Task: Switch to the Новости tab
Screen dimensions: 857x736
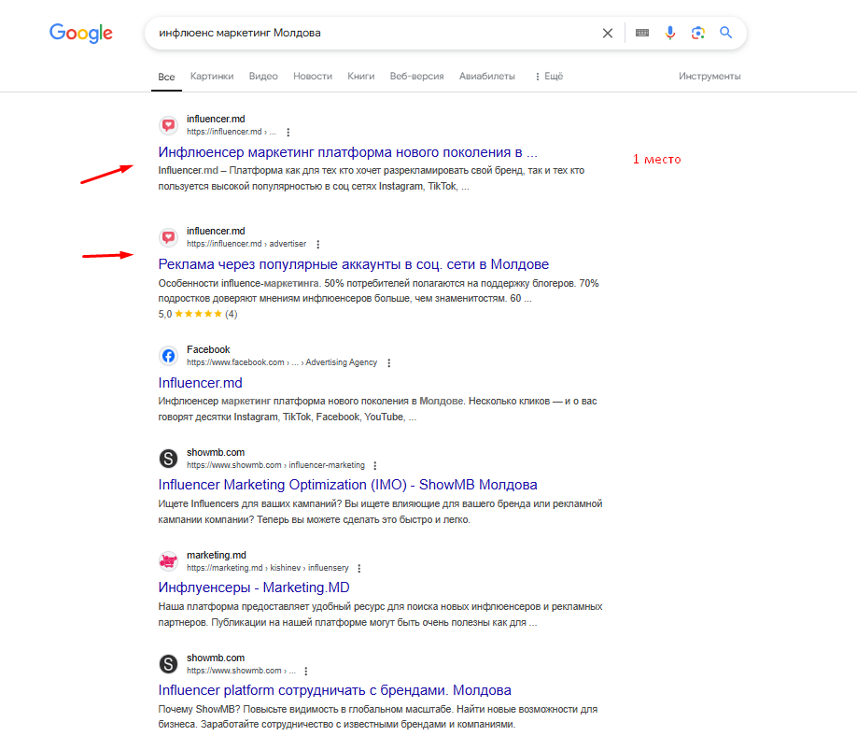Action: coord(313,77)
